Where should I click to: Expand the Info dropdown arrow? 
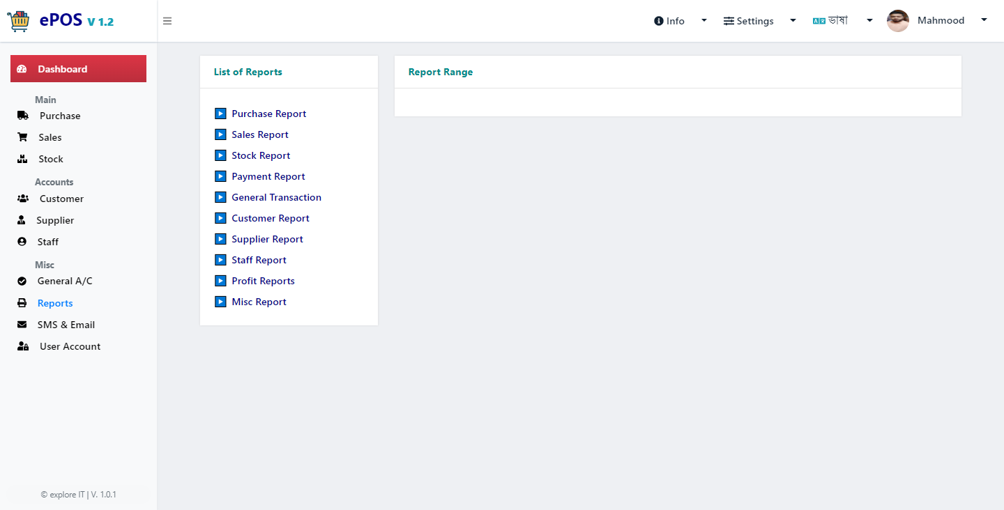[x=704, y=20]
